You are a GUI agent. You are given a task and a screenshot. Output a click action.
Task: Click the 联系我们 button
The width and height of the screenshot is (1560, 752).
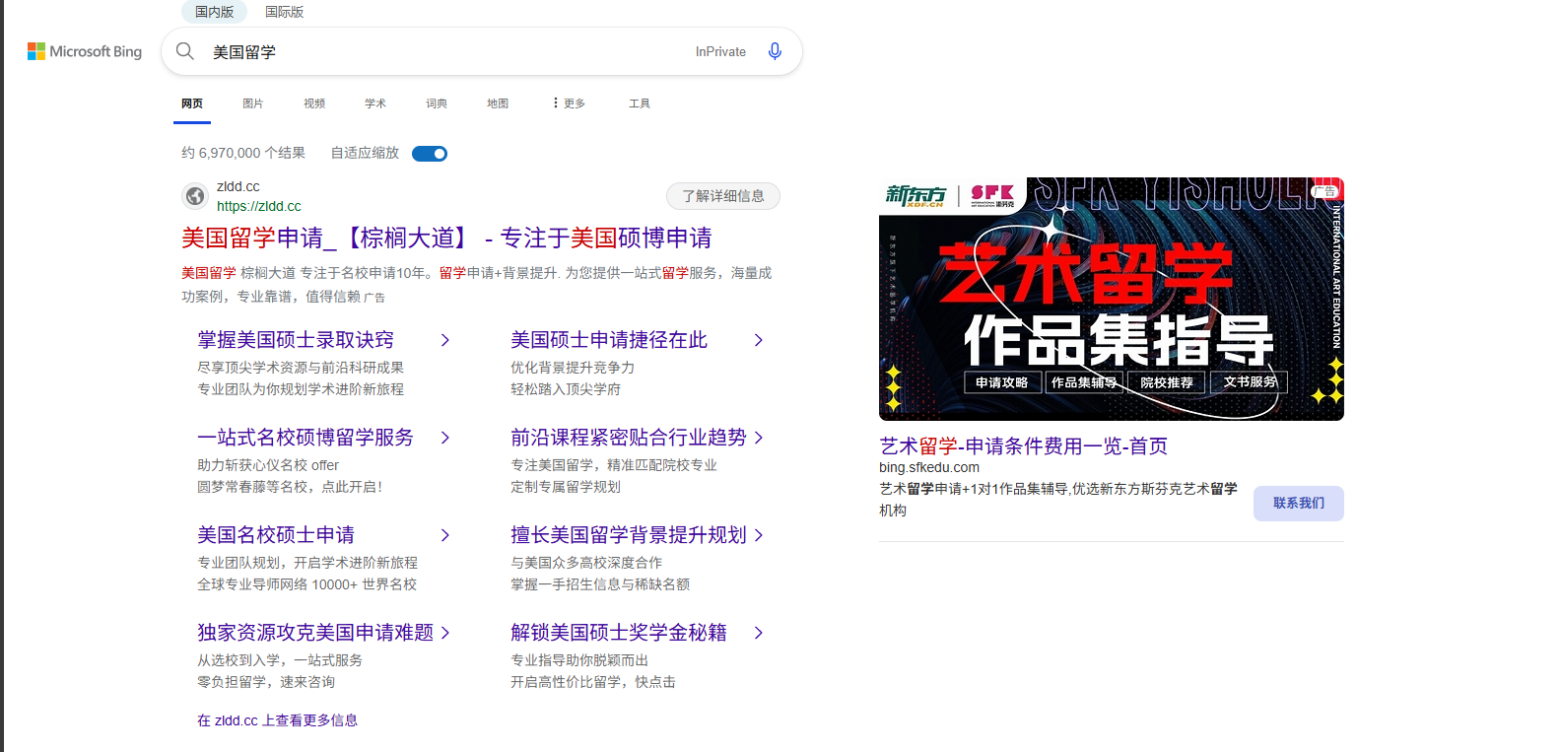(1299, 504)
